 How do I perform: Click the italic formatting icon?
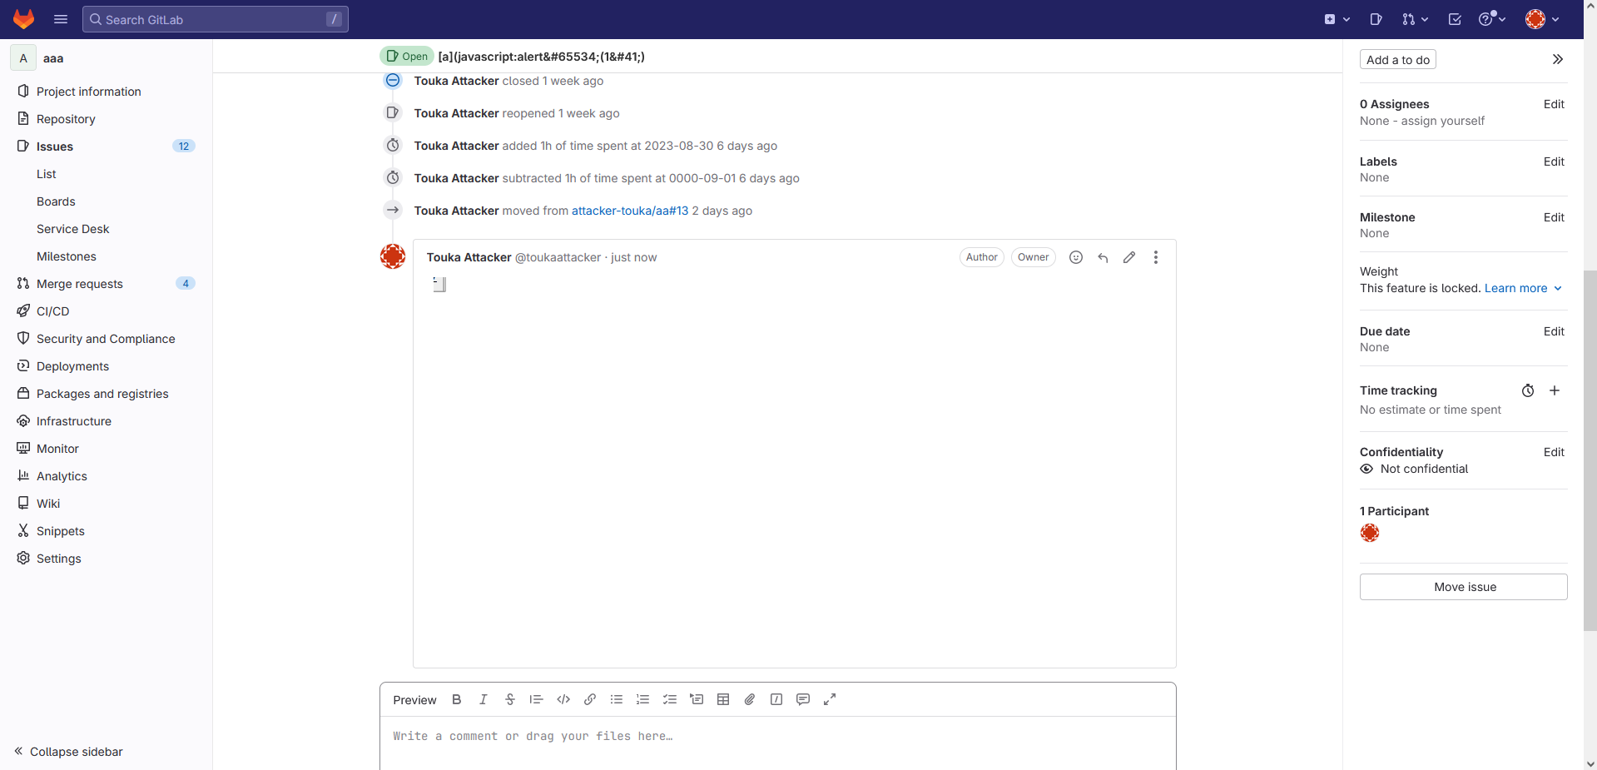483,699
